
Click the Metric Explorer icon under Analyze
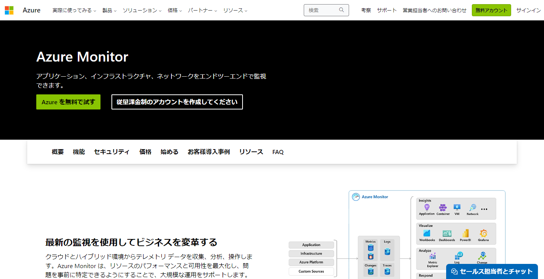pos(433,256)
